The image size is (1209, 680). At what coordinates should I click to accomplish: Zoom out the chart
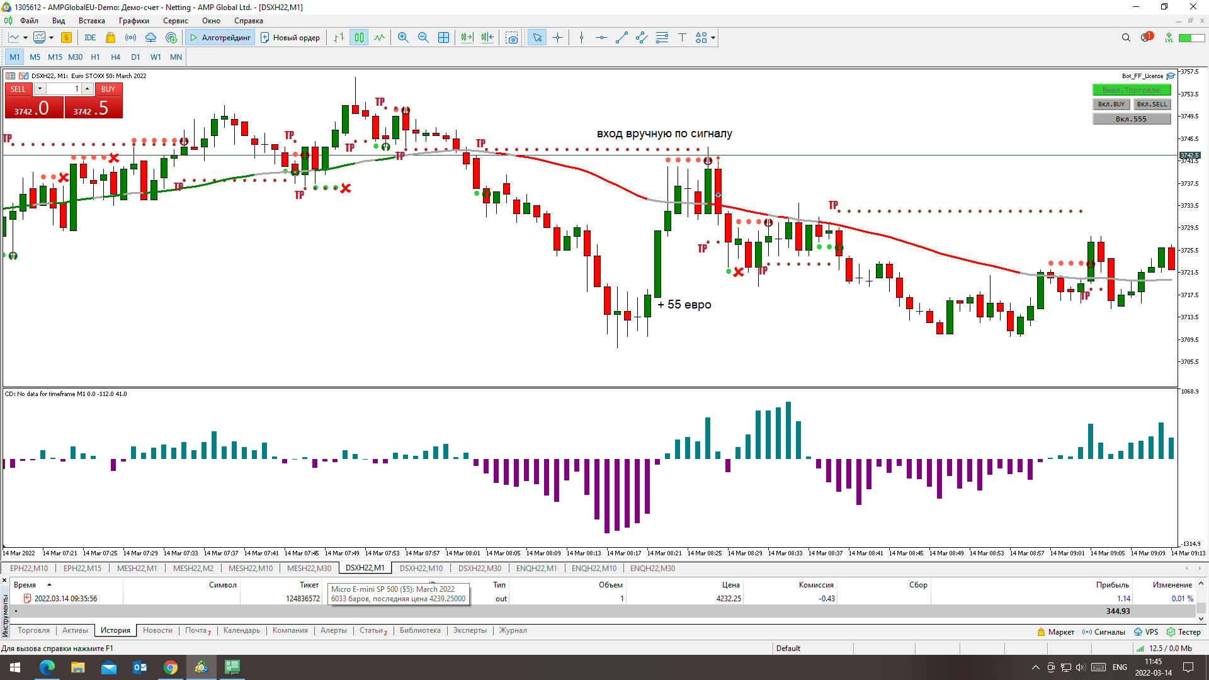point(423,38)
